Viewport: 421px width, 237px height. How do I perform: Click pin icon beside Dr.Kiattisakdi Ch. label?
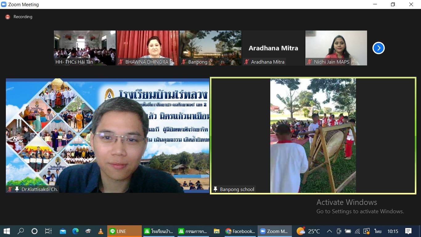tap(17, 189)
